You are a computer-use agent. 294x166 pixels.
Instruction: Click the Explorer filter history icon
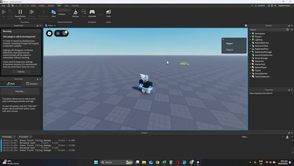tap(288, 30)
